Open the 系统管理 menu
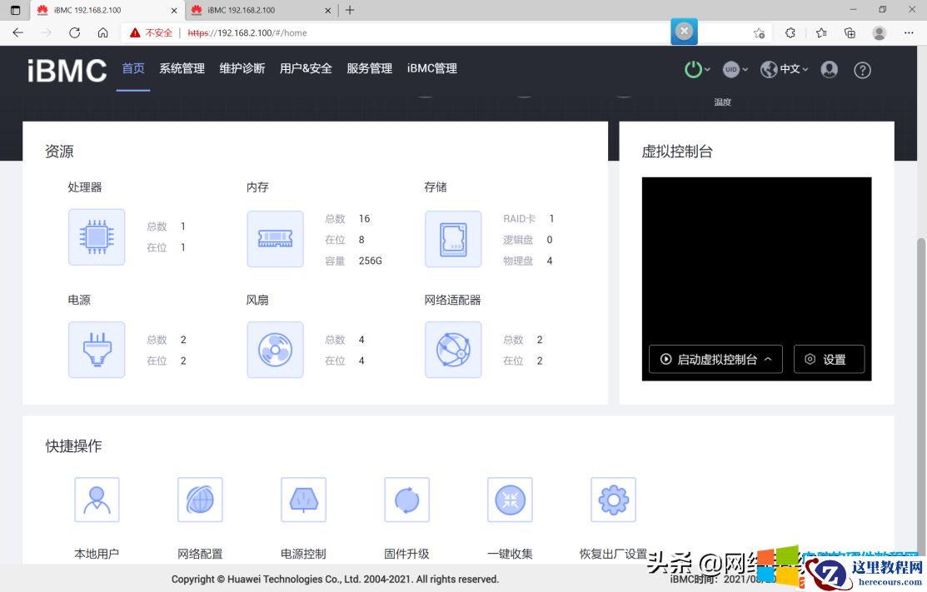Viewport: 927px width, 592px height. tap(182, 68)
